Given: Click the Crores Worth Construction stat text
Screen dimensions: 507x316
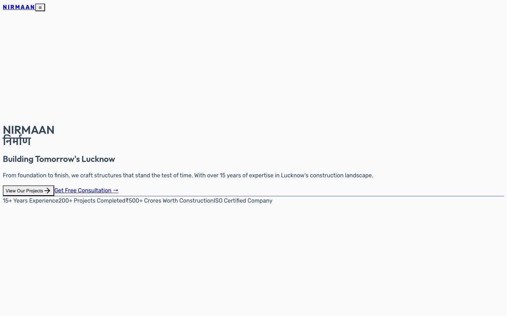Looking at the screenshot, I should click(x=179, y=200).
